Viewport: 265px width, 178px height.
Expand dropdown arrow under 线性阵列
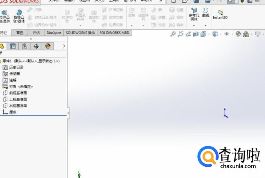[143, 26]
